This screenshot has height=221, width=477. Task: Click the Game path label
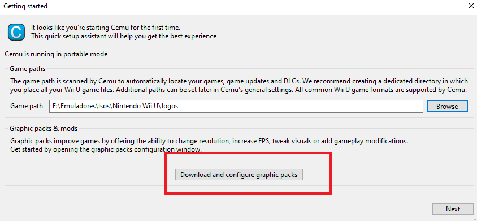click(x=27, y=106)
